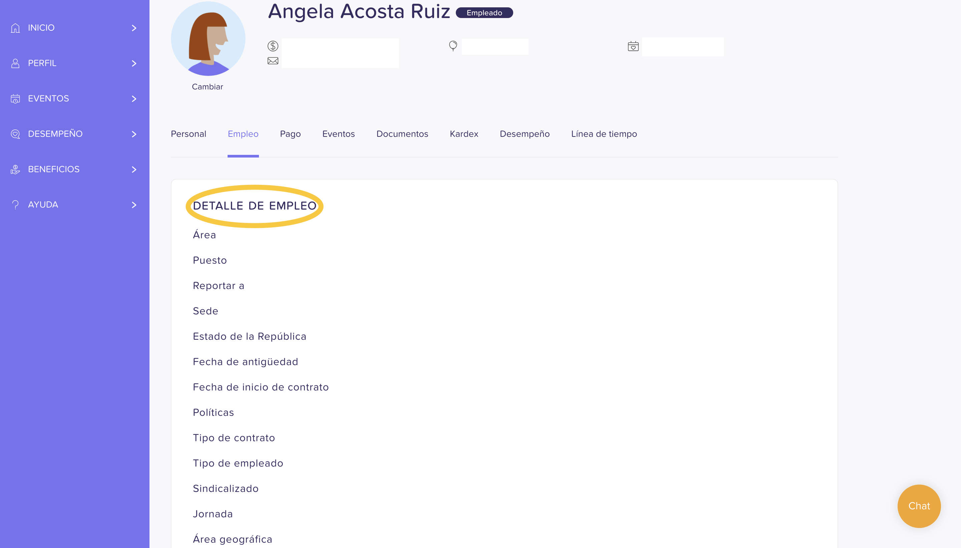Expand the INICIO menu chevron

pos(134,28)
